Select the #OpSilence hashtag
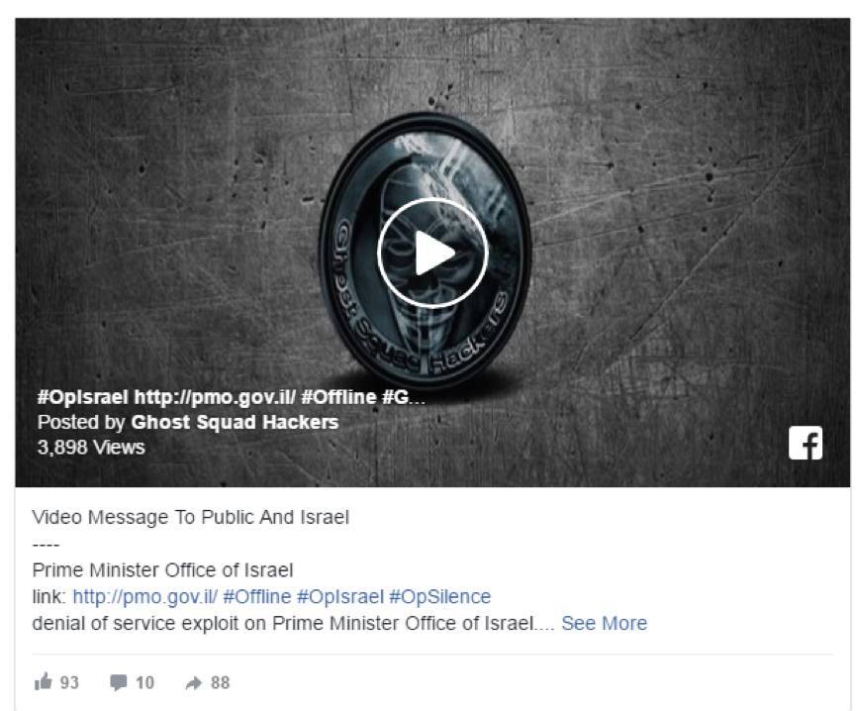Screen dimensions: 856x711 click(439, 596)
